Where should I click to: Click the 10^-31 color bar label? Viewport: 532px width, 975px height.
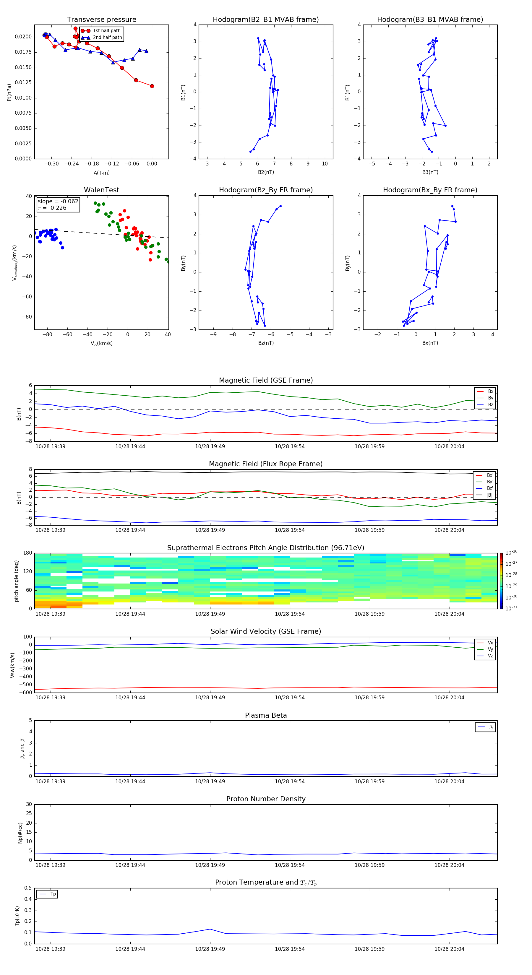tap(511, 608)
